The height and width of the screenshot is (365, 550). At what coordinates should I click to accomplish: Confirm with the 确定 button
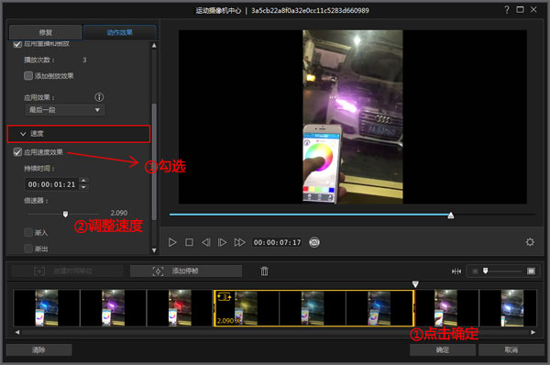coord(443,349)
